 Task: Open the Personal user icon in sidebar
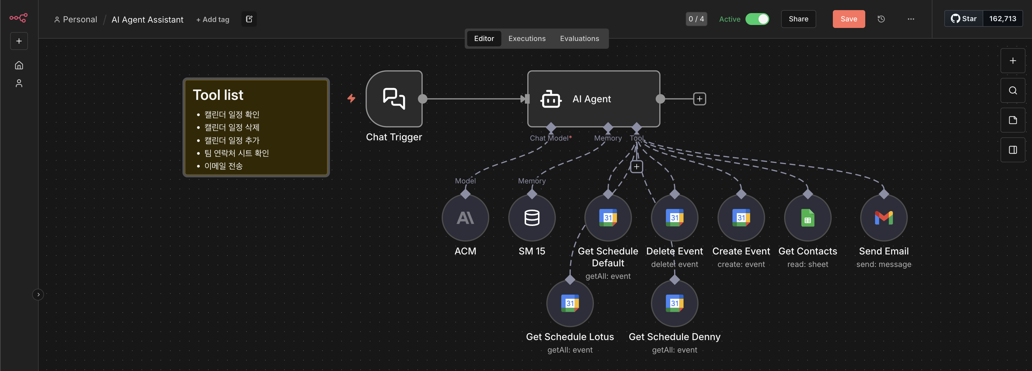click(19, 83)
